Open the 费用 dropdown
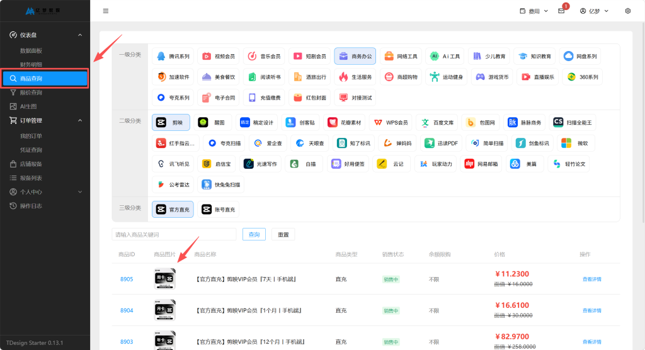 [534, 11]
